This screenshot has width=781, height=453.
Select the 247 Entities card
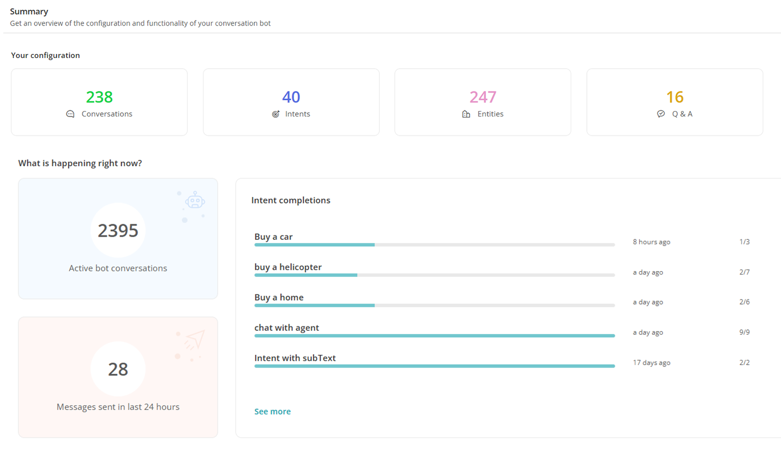point(483,102)
